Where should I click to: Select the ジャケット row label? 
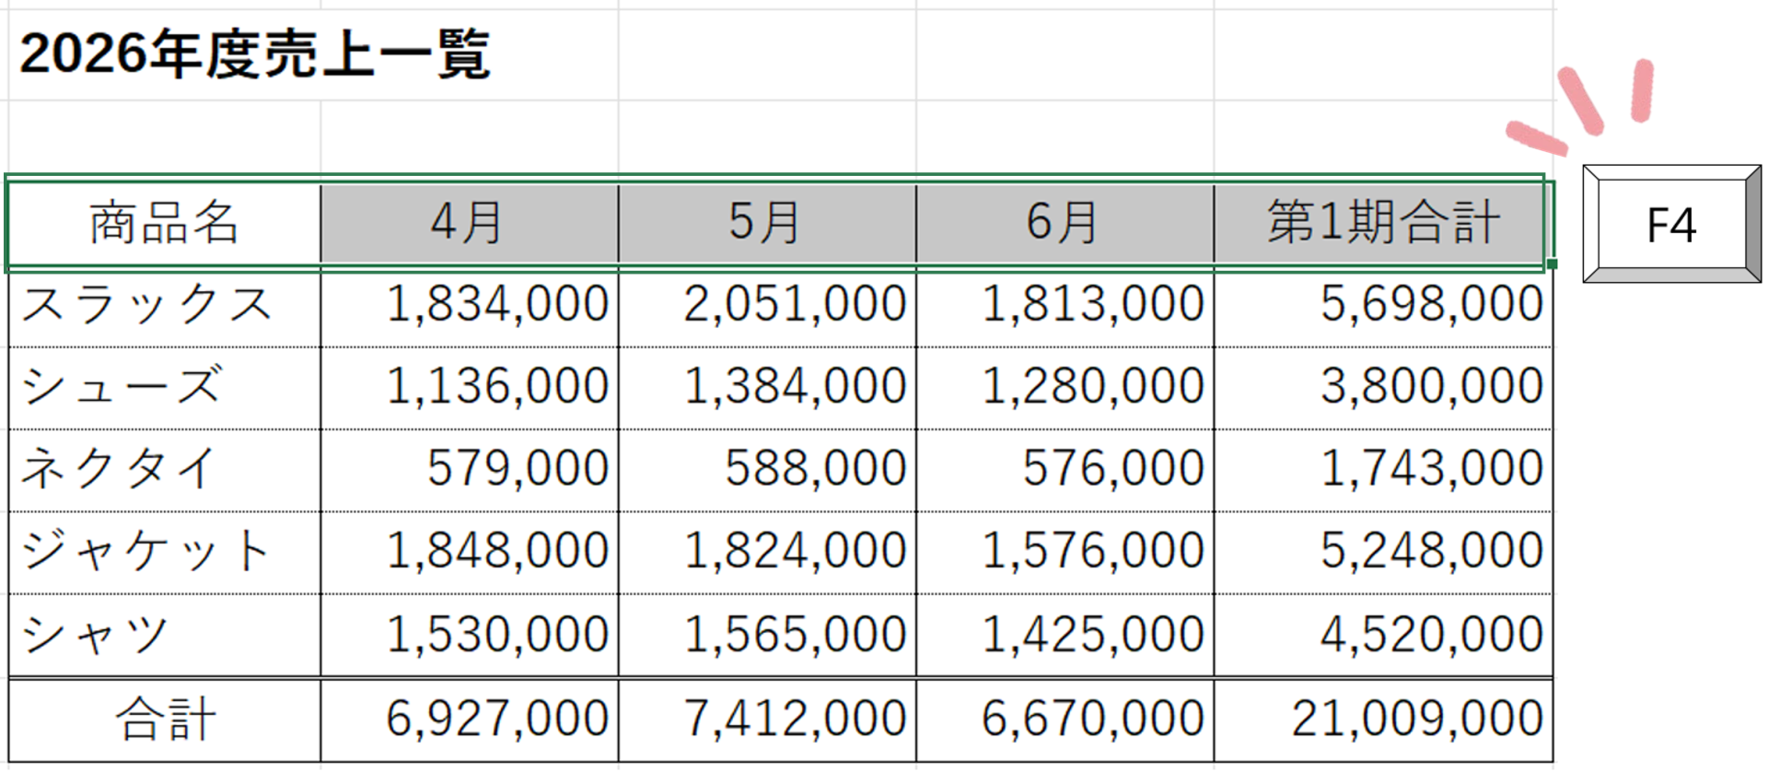point(165,553)
